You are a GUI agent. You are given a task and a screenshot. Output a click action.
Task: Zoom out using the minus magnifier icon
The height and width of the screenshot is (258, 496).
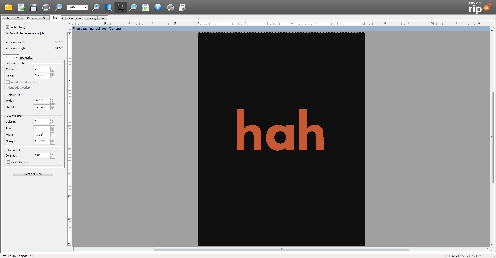[59, 7]
